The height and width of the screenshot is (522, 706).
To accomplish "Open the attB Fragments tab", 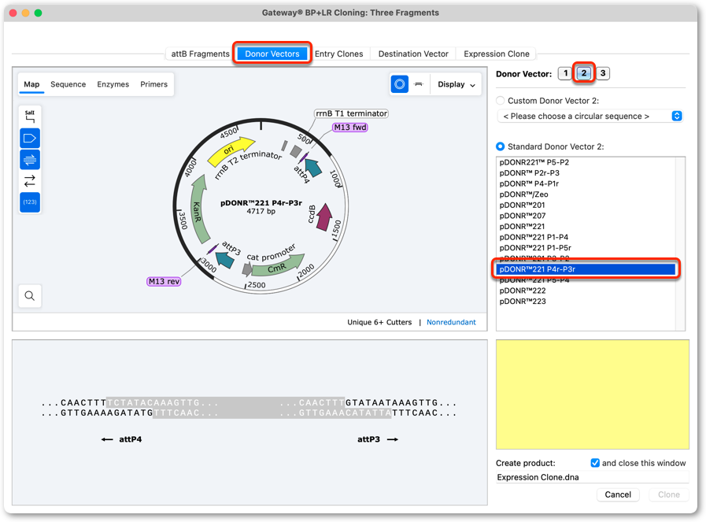I will pyautogui.click(x=200, y=54).
